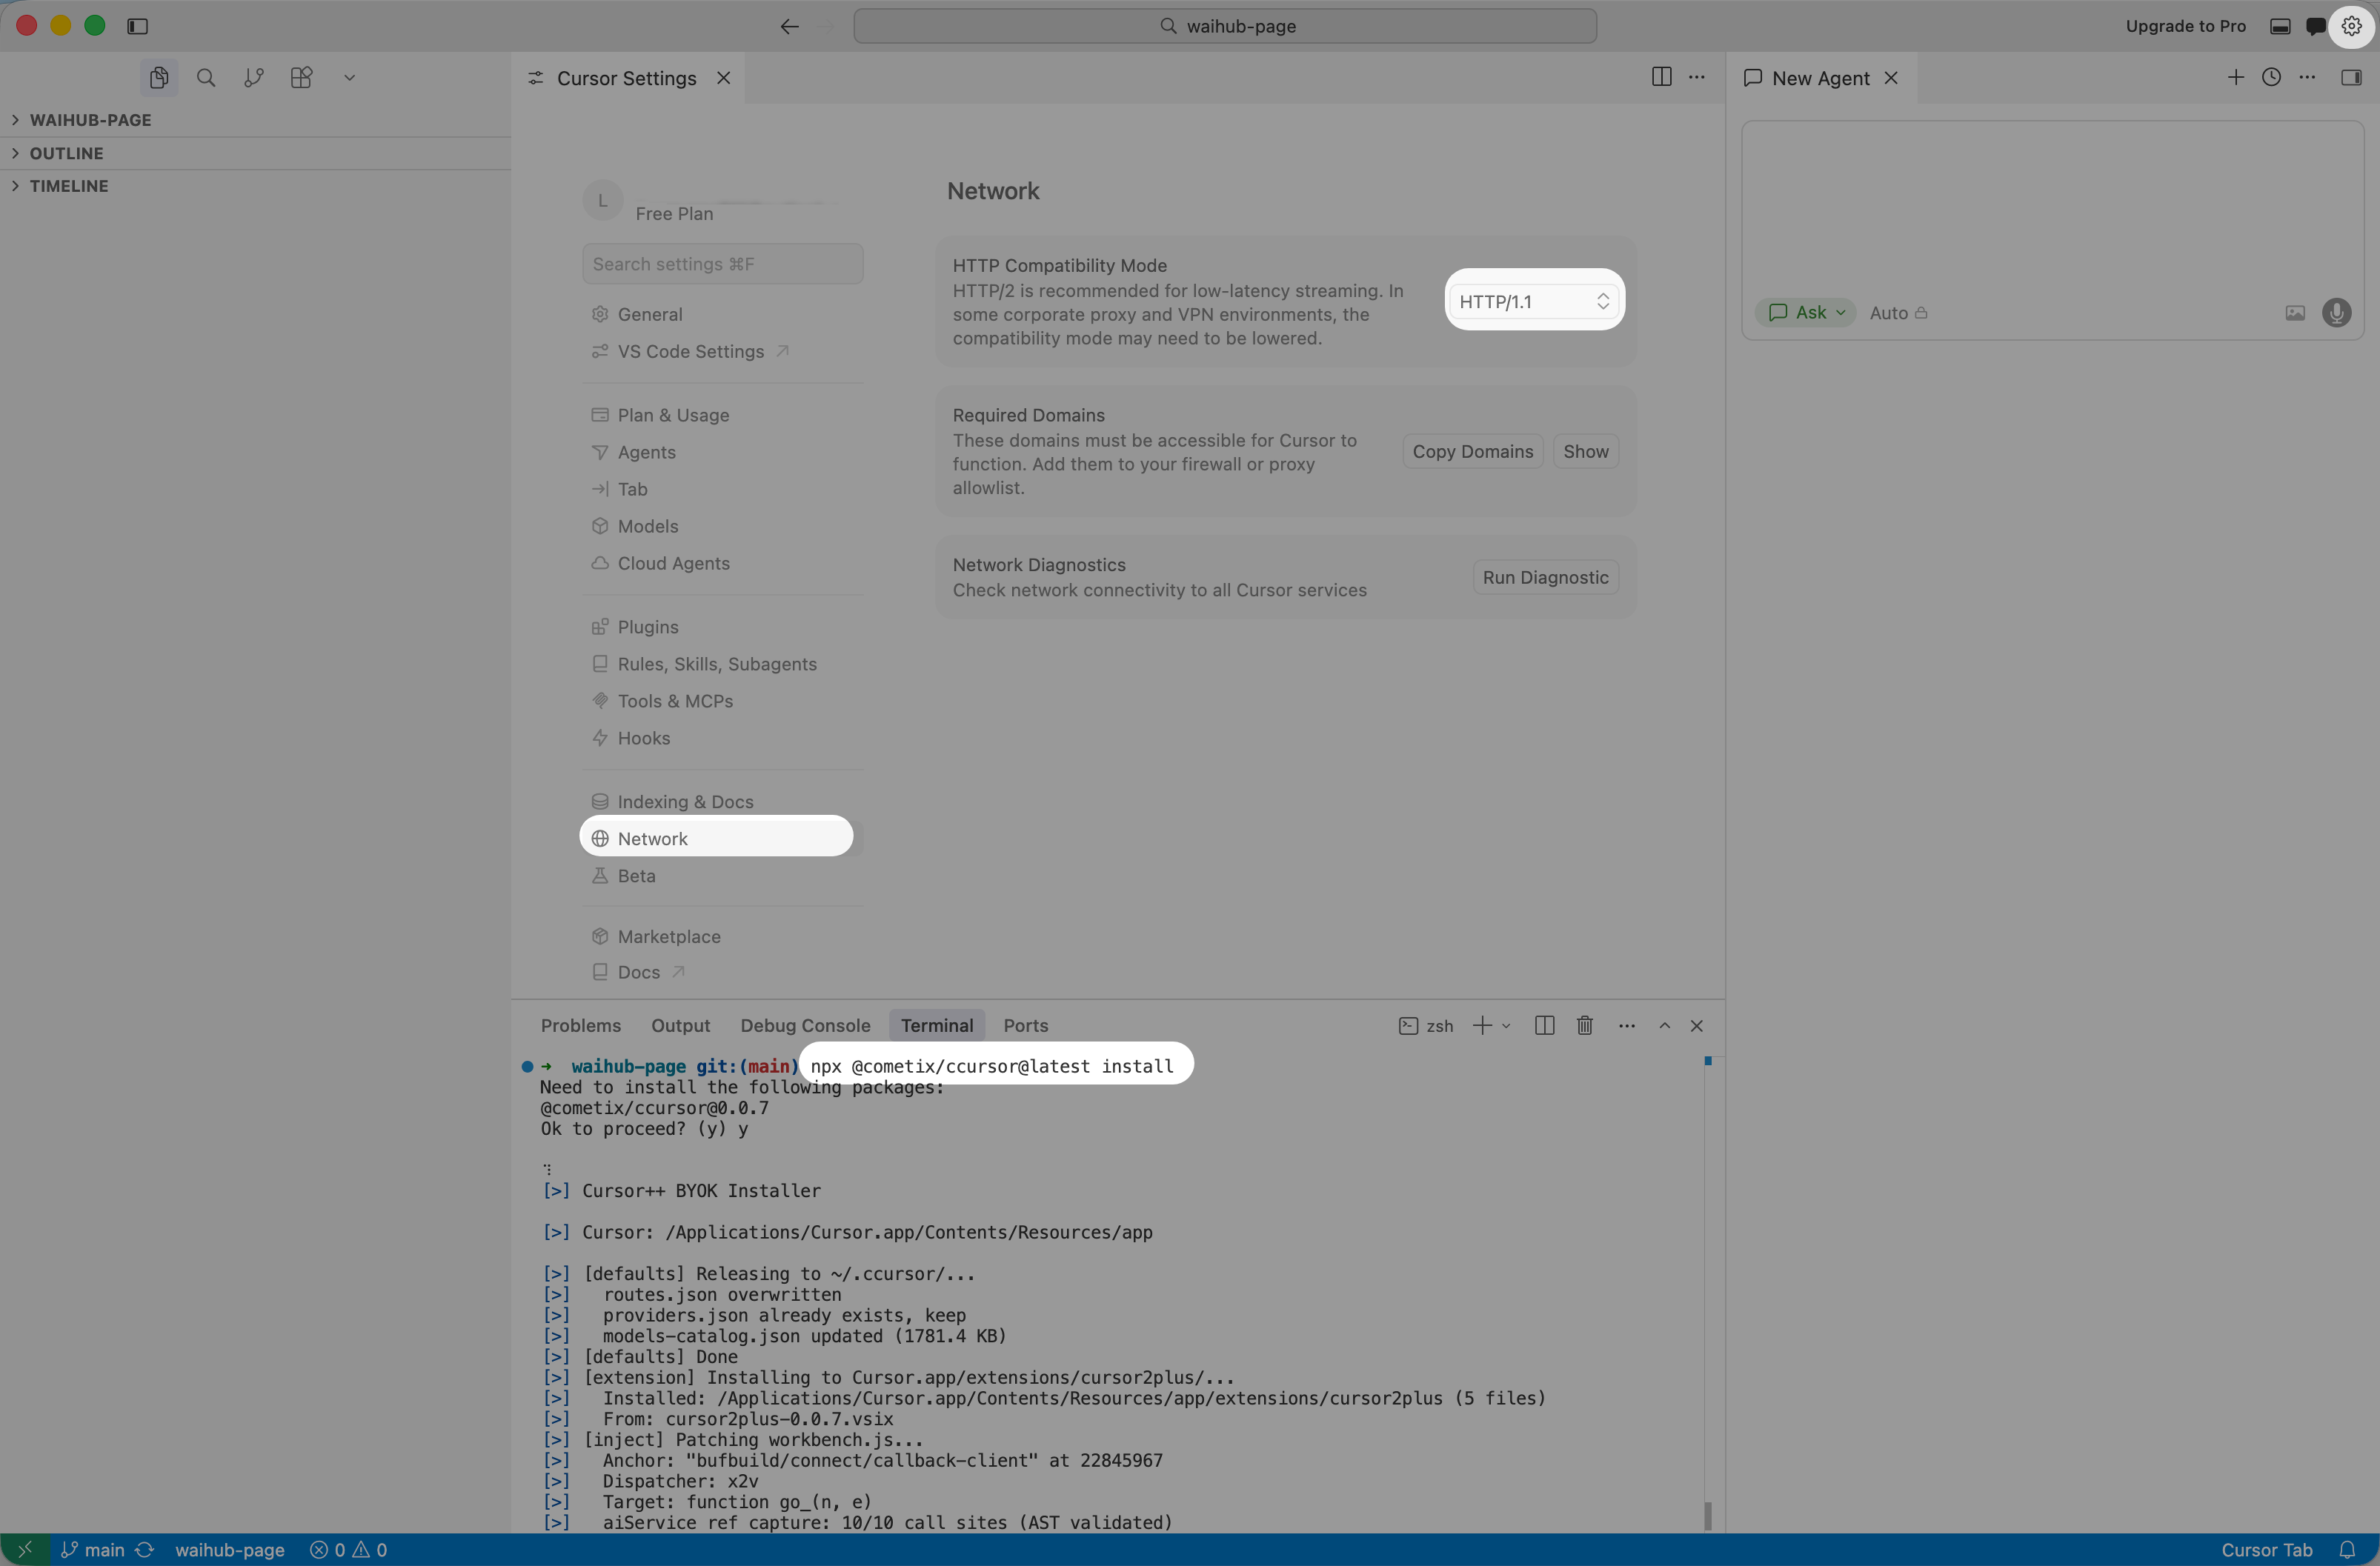
Task: Toggle the chat pane icon in title bar
Action: coord(2315,26)
